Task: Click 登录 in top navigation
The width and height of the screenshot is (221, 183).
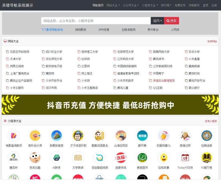Action: [205, 5]
